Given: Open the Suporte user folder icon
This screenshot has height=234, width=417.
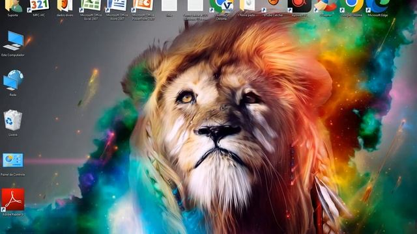Looking at the screenshot, I should pyautogui.click(x=13, y=8).
